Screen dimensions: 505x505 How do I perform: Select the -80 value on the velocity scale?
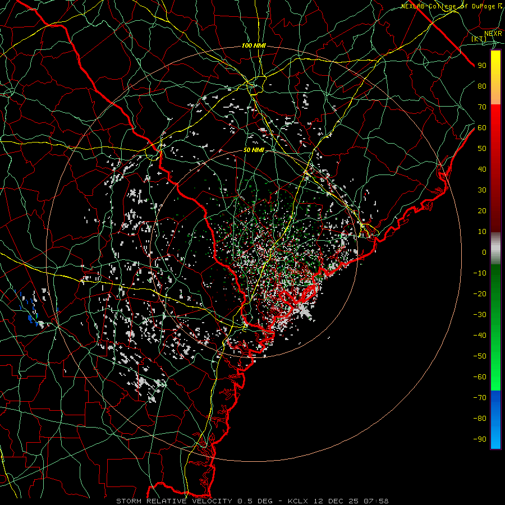coord(480,419)
